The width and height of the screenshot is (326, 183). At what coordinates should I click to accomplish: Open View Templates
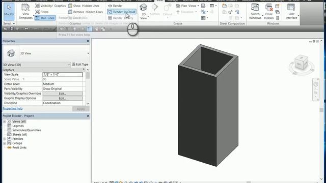[x=25, y=11]
